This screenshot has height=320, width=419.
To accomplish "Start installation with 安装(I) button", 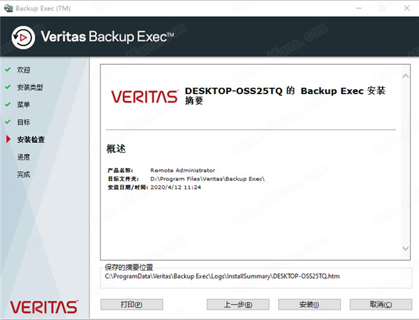I will (309, 305).
